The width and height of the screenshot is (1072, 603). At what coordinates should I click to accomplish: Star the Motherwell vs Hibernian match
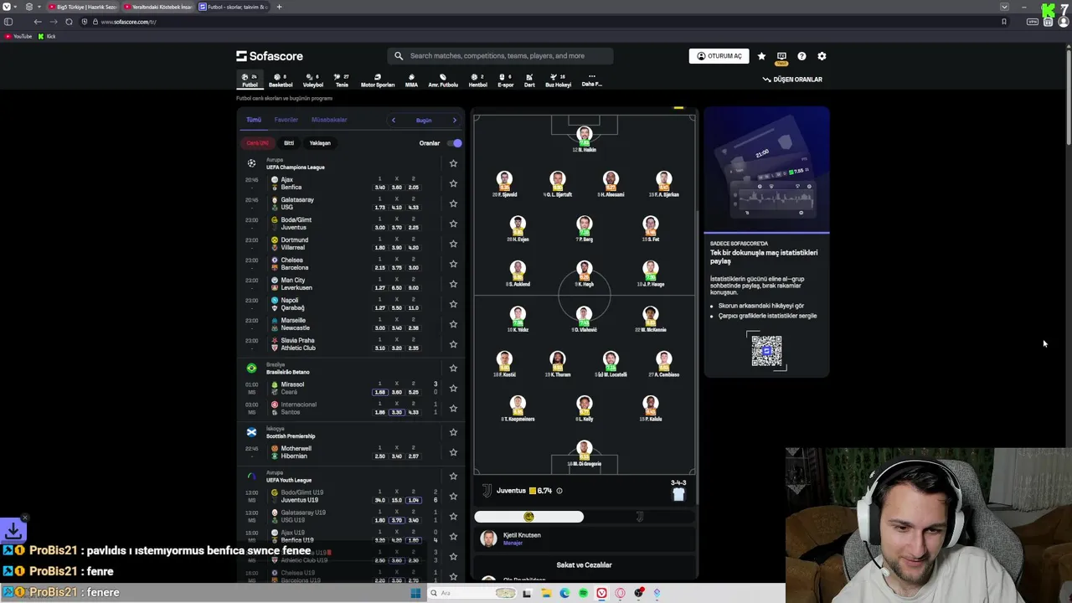click(x=453, y=452)
